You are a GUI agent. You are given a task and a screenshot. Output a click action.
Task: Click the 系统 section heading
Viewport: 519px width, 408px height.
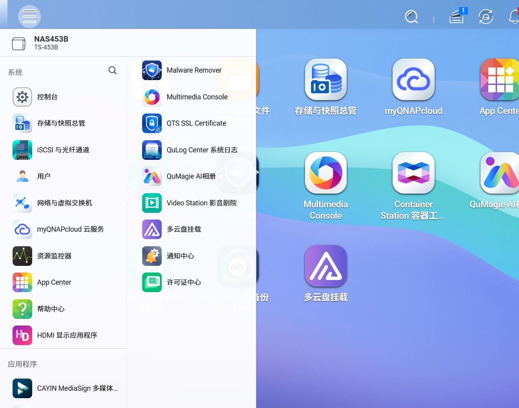15,73
